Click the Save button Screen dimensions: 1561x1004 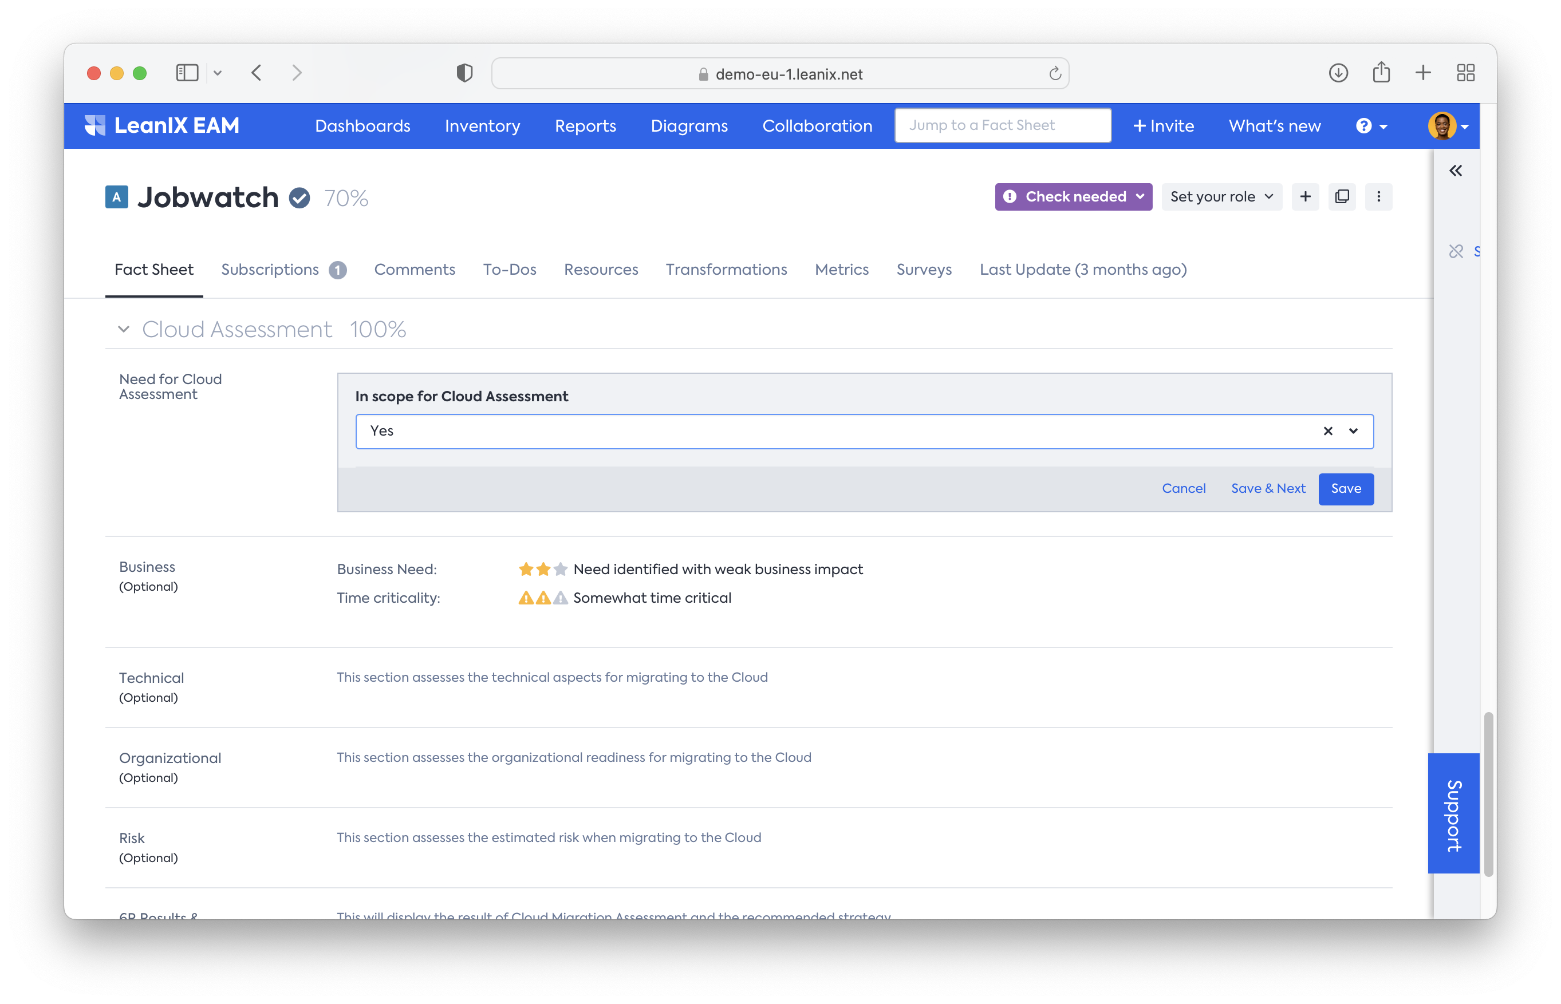click(x=1346, y=489)
